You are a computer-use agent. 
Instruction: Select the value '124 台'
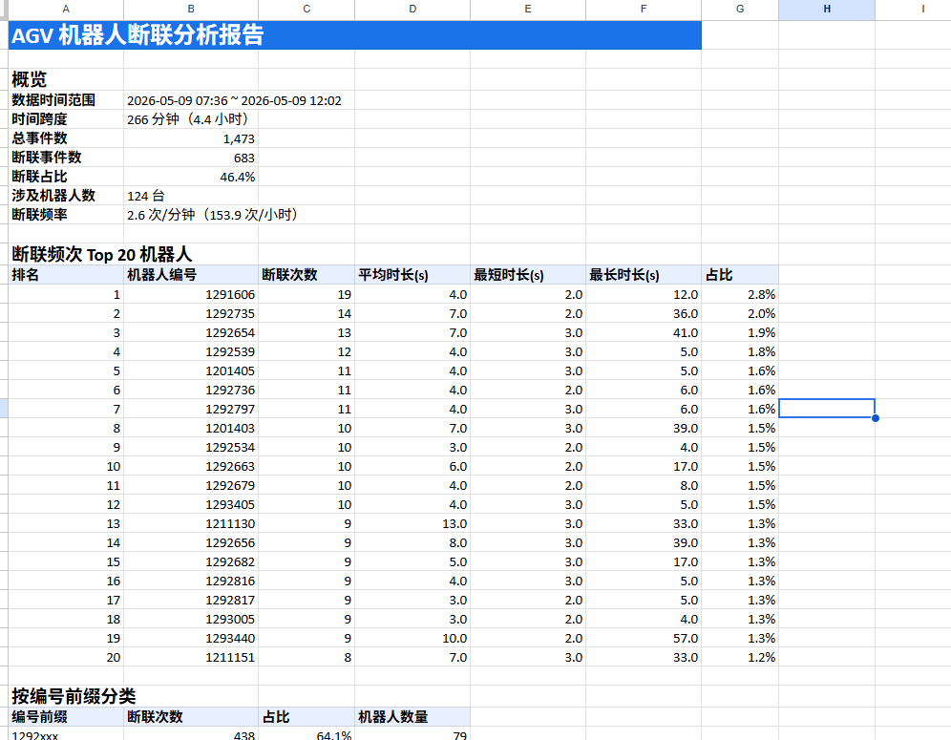point(190,196)
